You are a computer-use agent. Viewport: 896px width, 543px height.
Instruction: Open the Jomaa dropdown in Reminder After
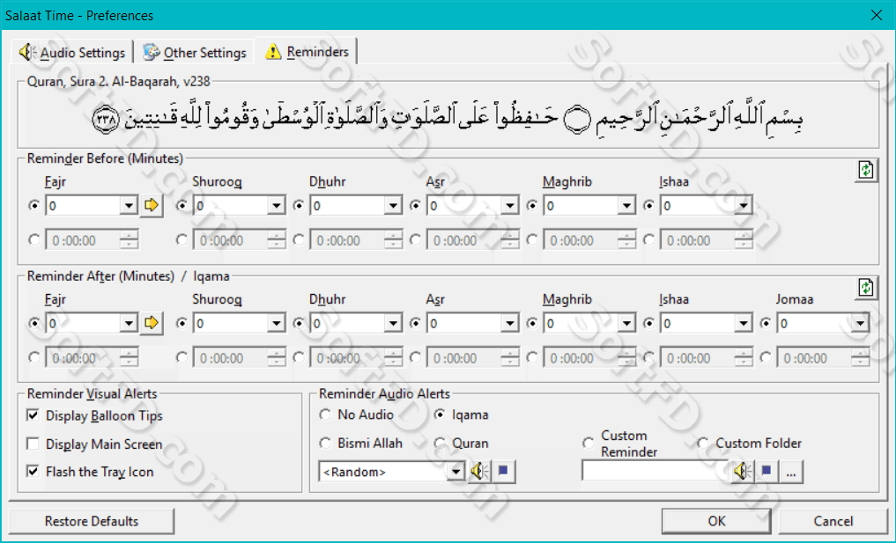[x=860, y=323]
